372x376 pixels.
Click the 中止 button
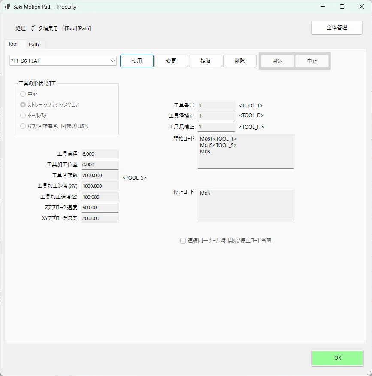[312, 61]
